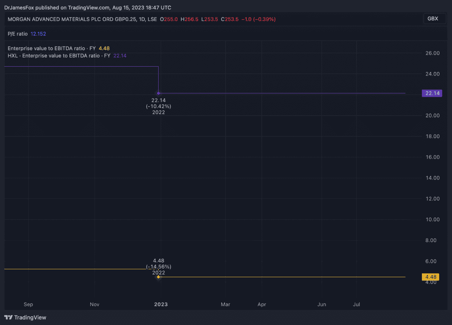
Task: Click the Sep label on time axis
Action: (x=28, y=304)
